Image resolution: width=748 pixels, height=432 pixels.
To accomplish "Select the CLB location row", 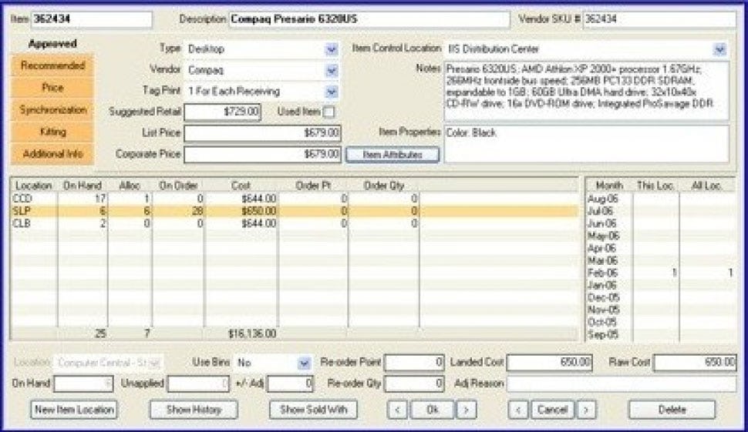I will 295,223.
